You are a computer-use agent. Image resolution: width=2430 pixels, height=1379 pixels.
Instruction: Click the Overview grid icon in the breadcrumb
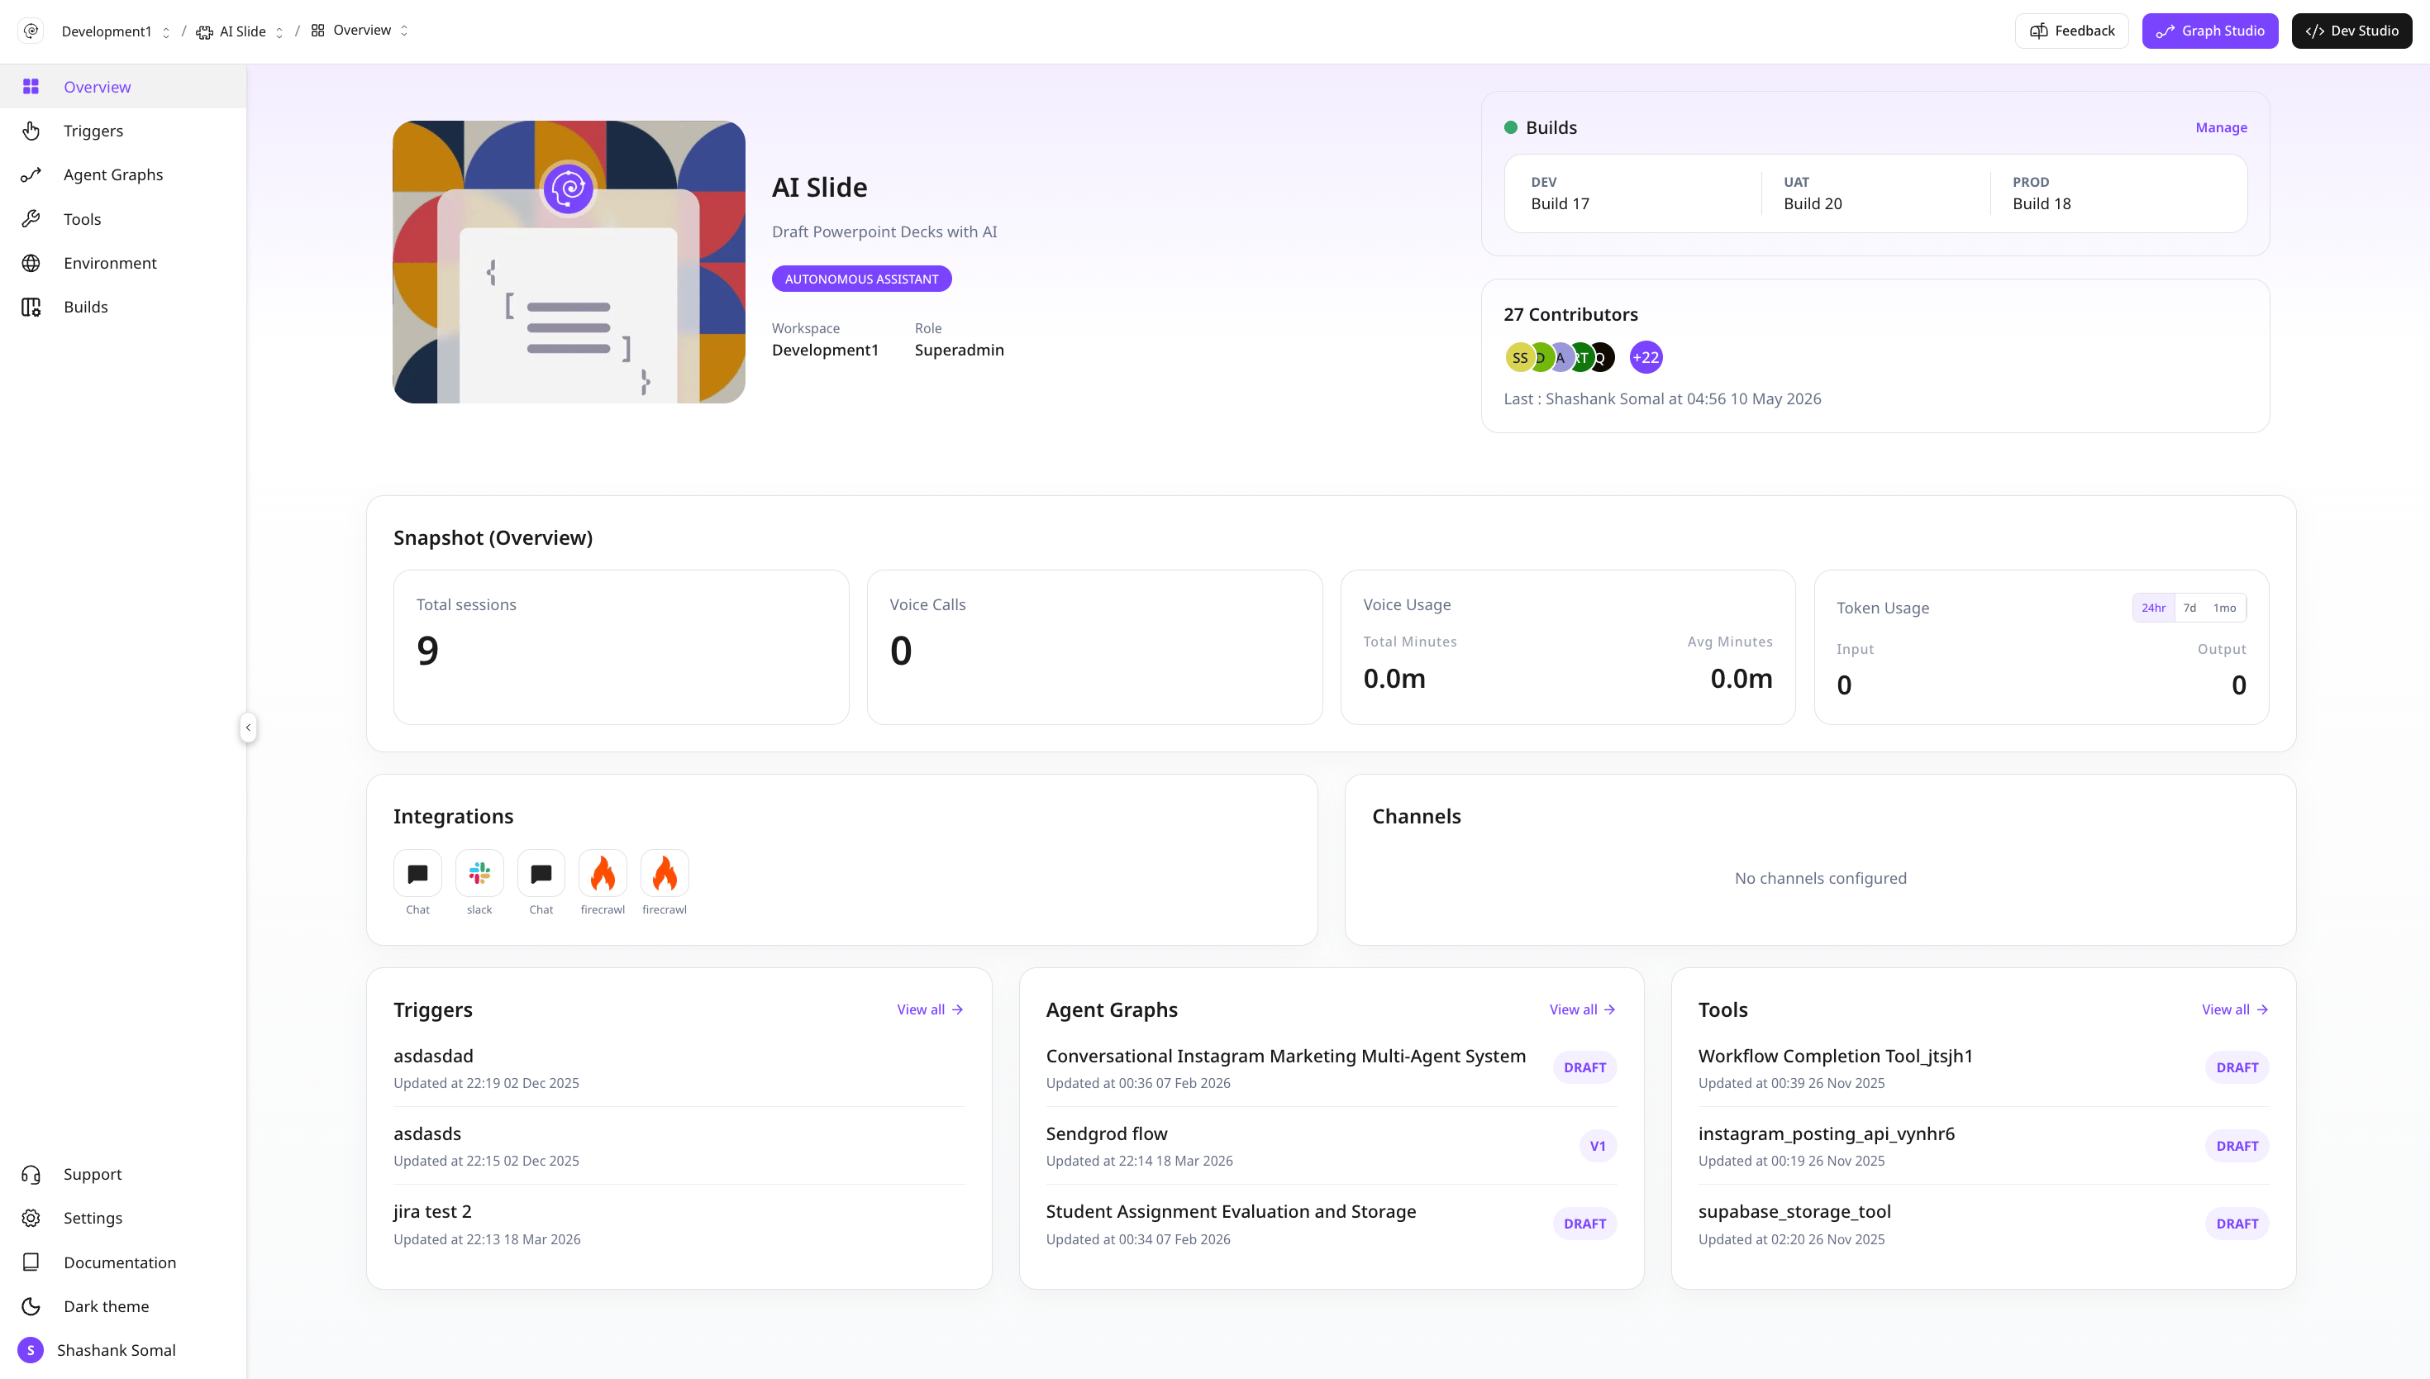(x=318, y=31)
